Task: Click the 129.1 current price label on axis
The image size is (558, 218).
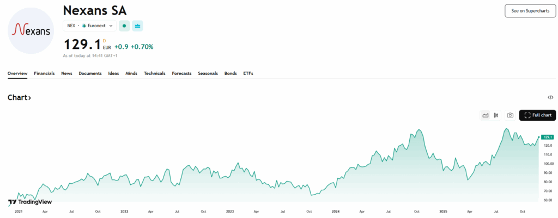Action: [x=548, y=137]
